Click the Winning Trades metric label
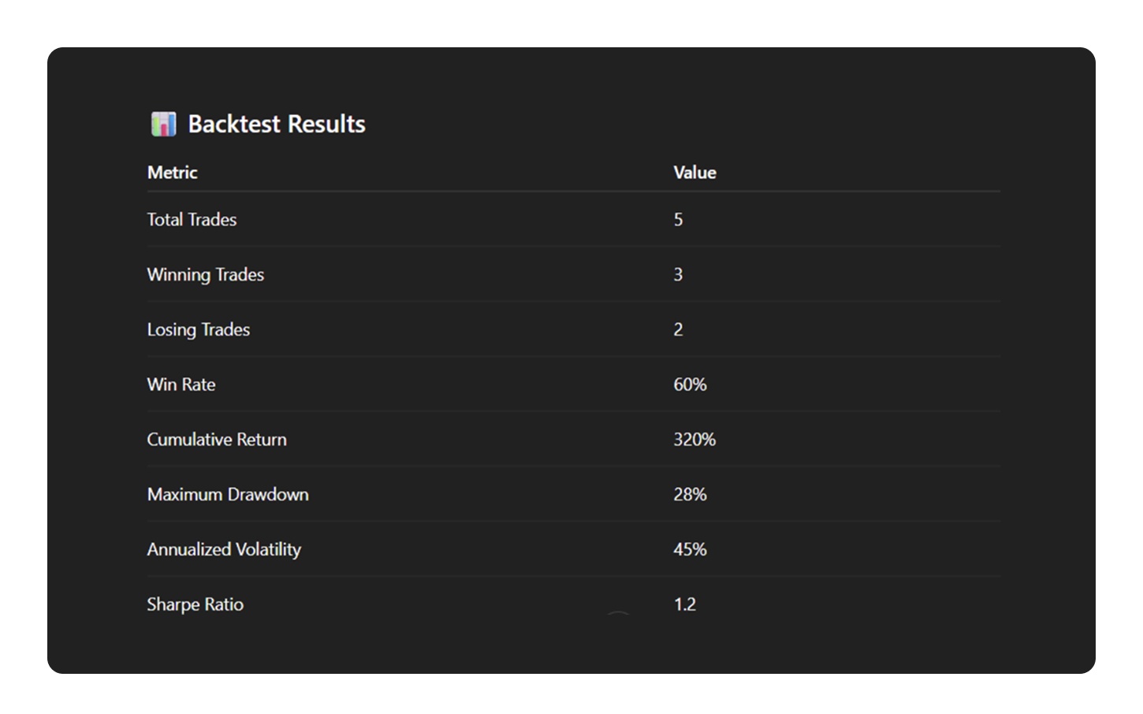 click(x=206, y=275)
